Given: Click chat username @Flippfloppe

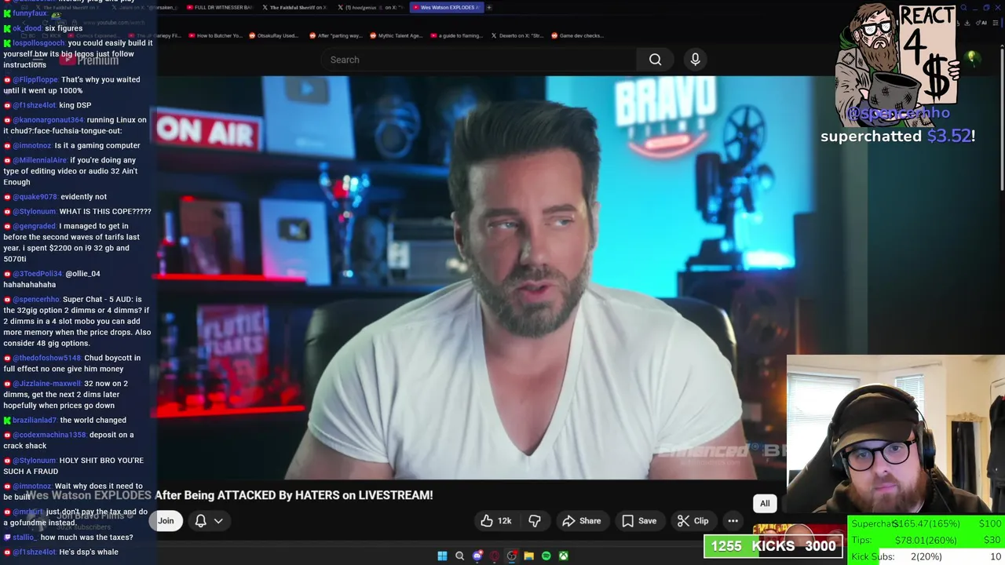Looking at the screenshot, I should [x=35, y=80].
